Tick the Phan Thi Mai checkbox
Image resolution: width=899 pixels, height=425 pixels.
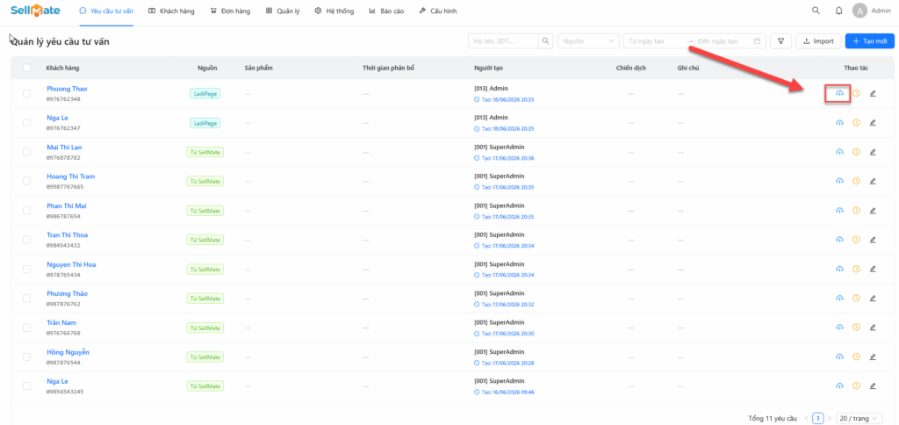[x=26, y=211]
